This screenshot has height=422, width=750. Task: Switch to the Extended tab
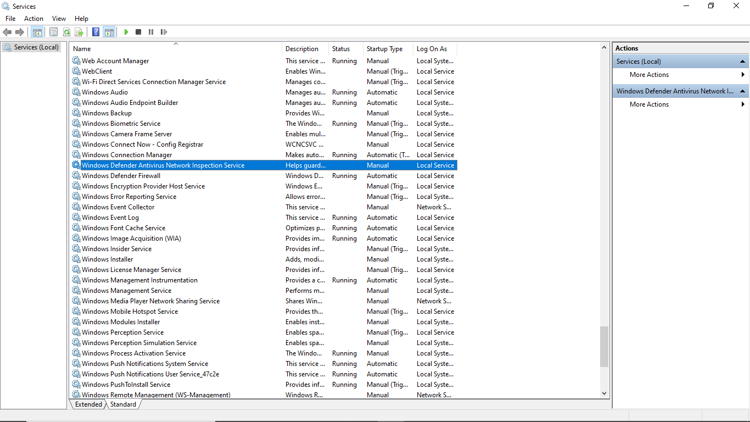(88, 404)
